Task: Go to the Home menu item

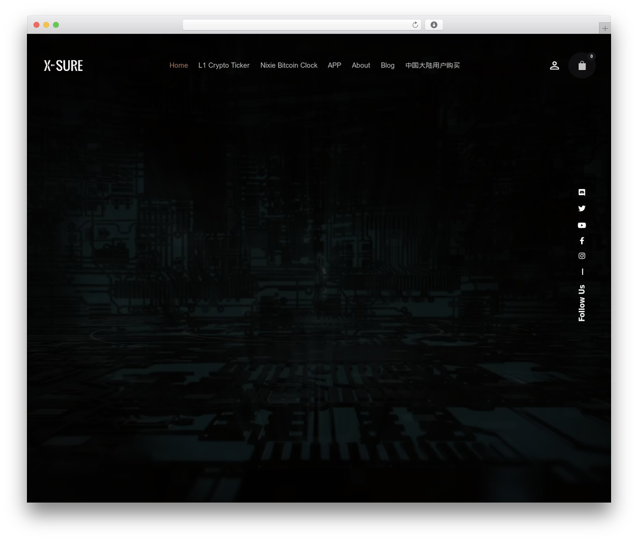Action: [178, 65]
